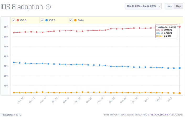Click the first orange Older data point
Viewport: 185px width, 117px height.
pos(14,92)
